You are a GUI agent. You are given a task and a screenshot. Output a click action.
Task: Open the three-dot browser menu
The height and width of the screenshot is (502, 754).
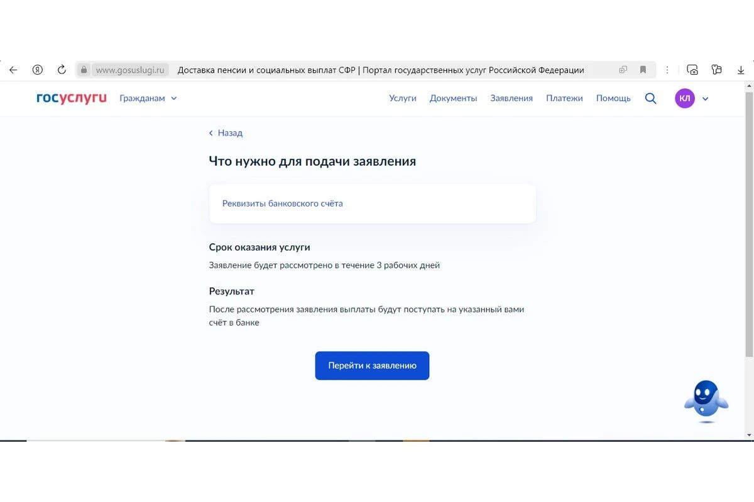667,70
